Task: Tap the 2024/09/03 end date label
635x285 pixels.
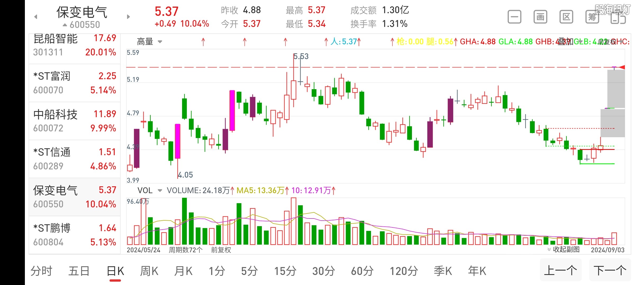Action: click(x=608, y=250)
